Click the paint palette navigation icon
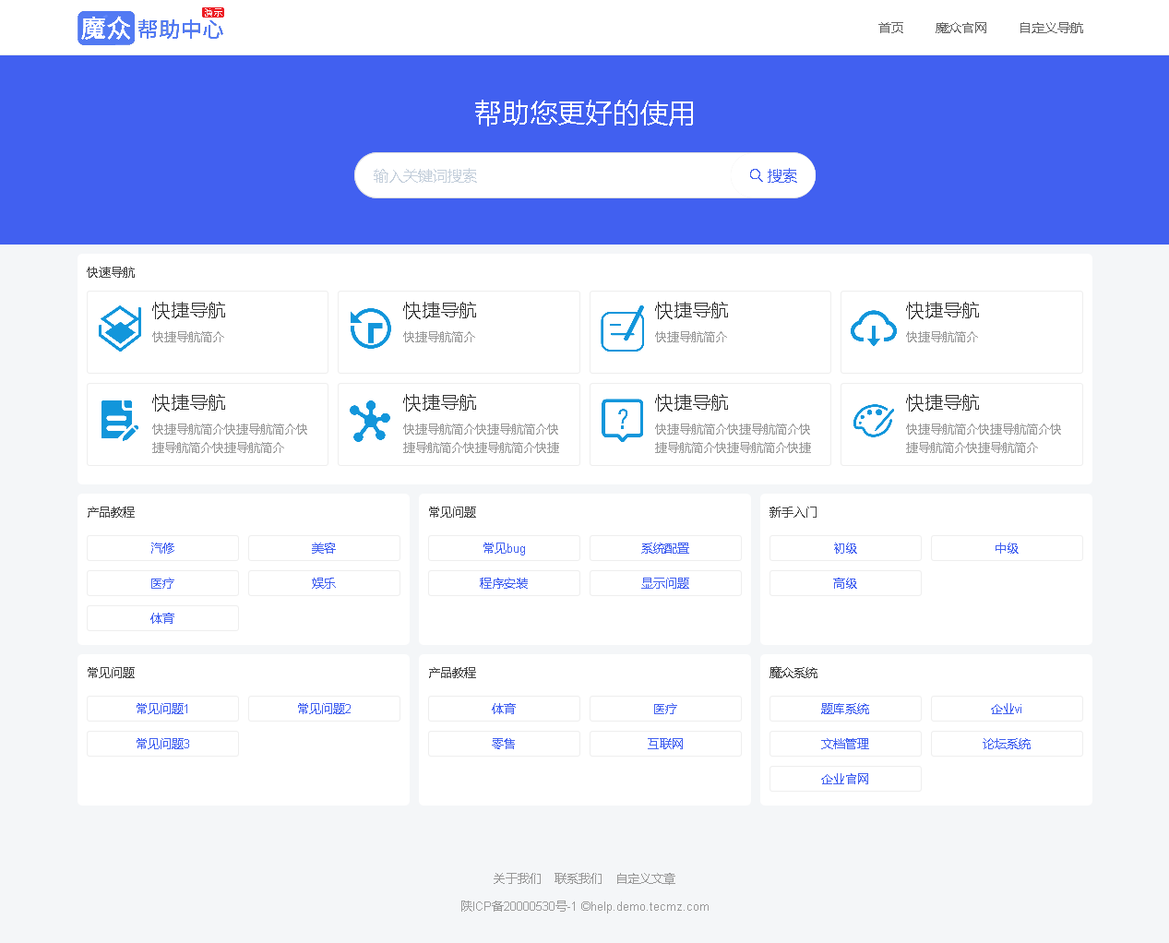Image resolution: width=1169 pixels, height=943 pixels. (873, 420)
